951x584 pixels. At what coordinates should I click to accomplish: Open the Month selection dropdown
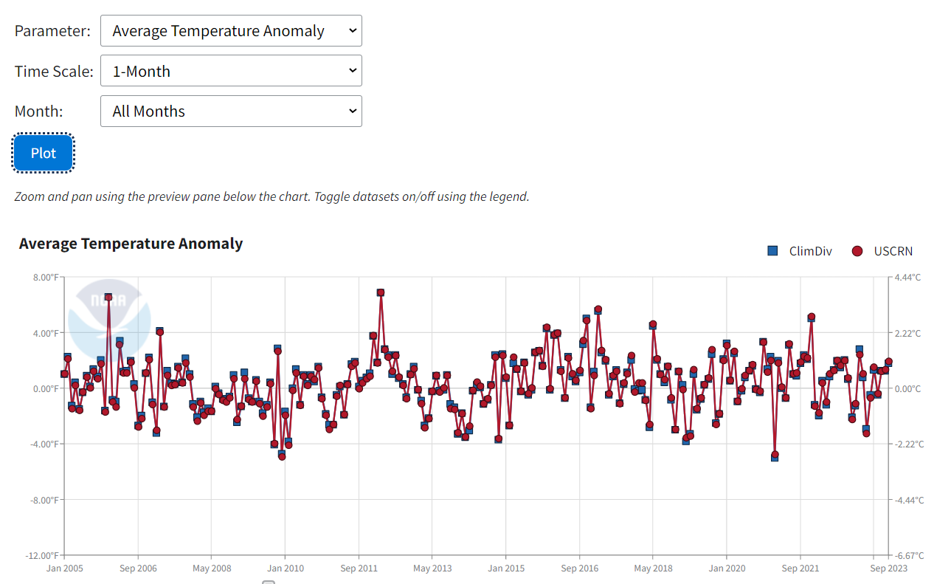click(231, 111)
